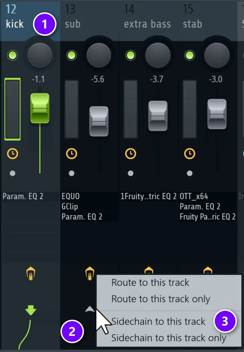The width and height of the screenshot is (244, 352).
Task: Open latency clock icon on sub track
Action: tap(72, 154)
